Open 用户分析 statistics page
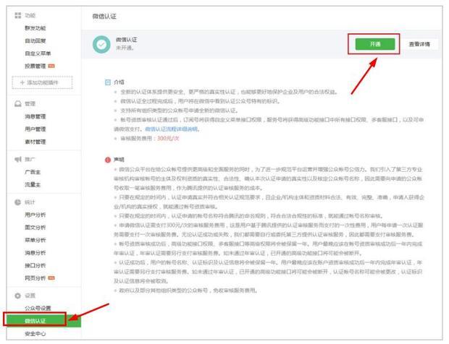 point(35,215)
